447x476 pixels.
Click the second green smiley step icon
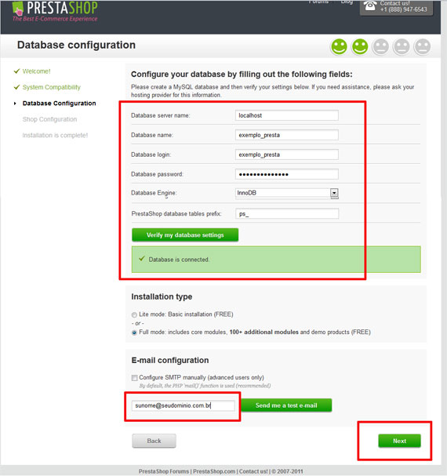point(360,47)
